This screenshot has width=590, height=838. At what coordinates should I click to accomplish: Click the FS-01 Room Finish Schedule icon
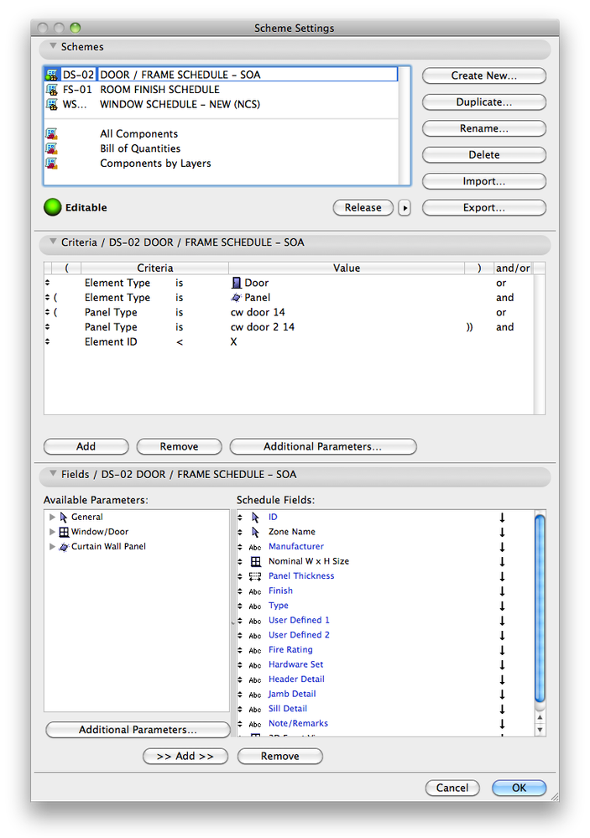tap(52, 90)
